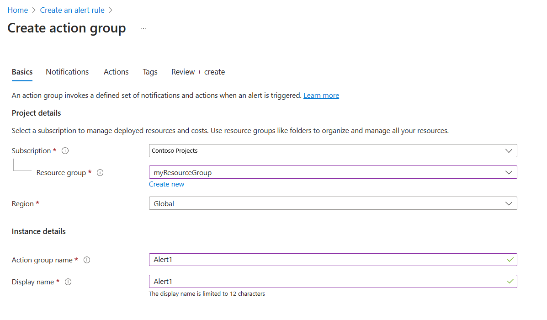
Task: Expand the Resource group dropdown
Action: [x=509, y=172]
